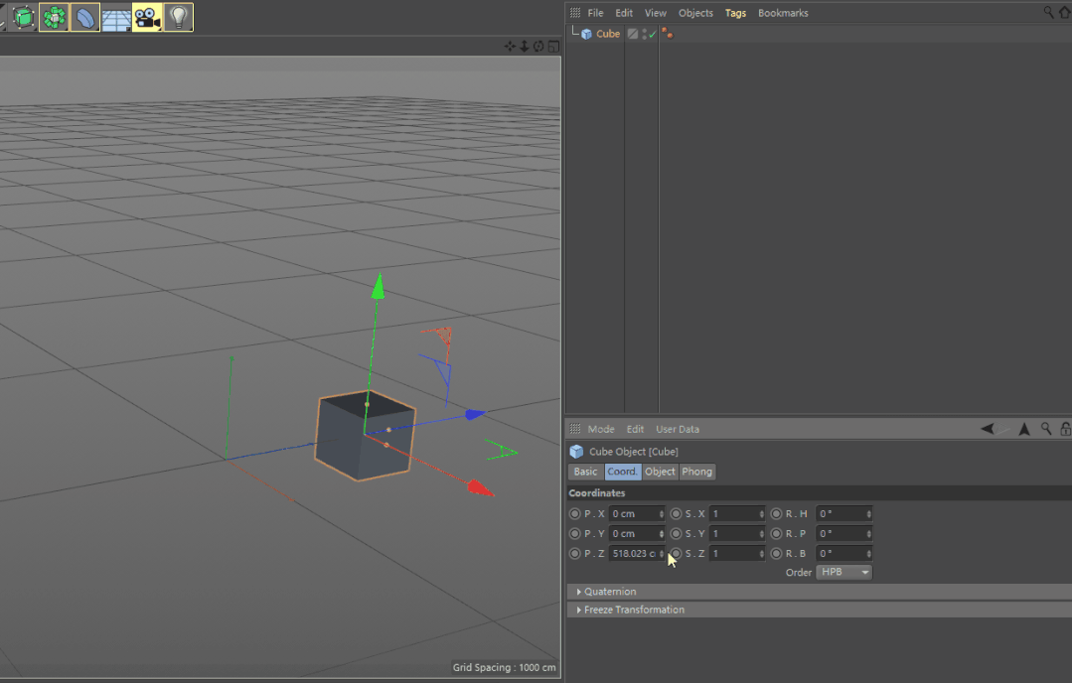Screen dimensions: 1072x683
Task: Click the viewport zoom camera icon
Action: tap(525, 47)
